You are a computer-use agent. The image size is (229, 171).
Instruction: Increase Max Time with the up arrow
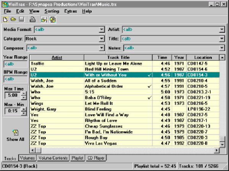tap(24, 93)
